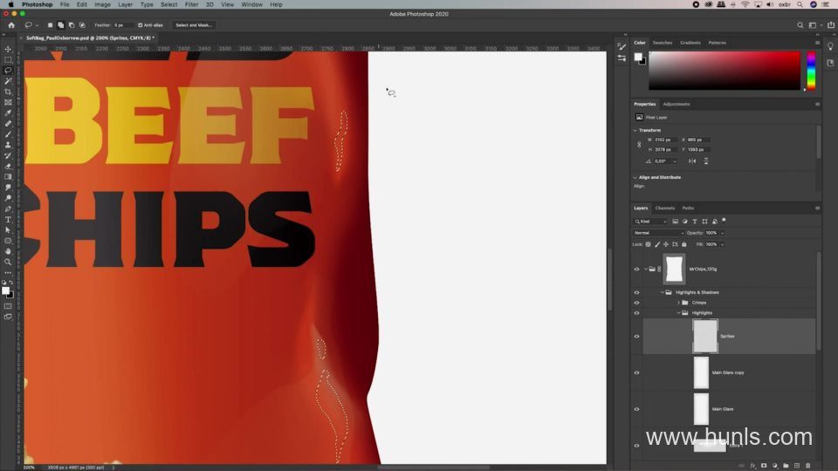Select the Magic Wand tool

[x=8, y=81]
